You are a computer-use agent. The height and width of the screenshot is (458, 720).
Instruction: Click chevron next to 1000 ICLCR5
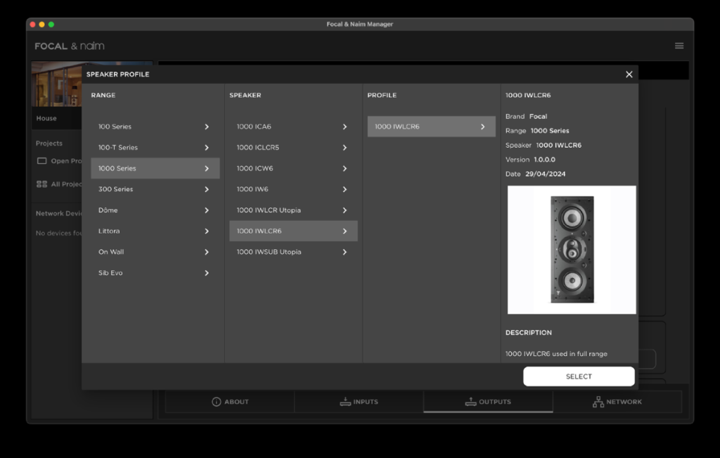345,148
